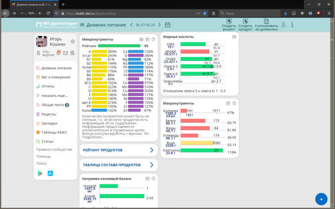Click Создать рецепт icon in header
This screenshot has width=335, height=209.
pos(229,22)
